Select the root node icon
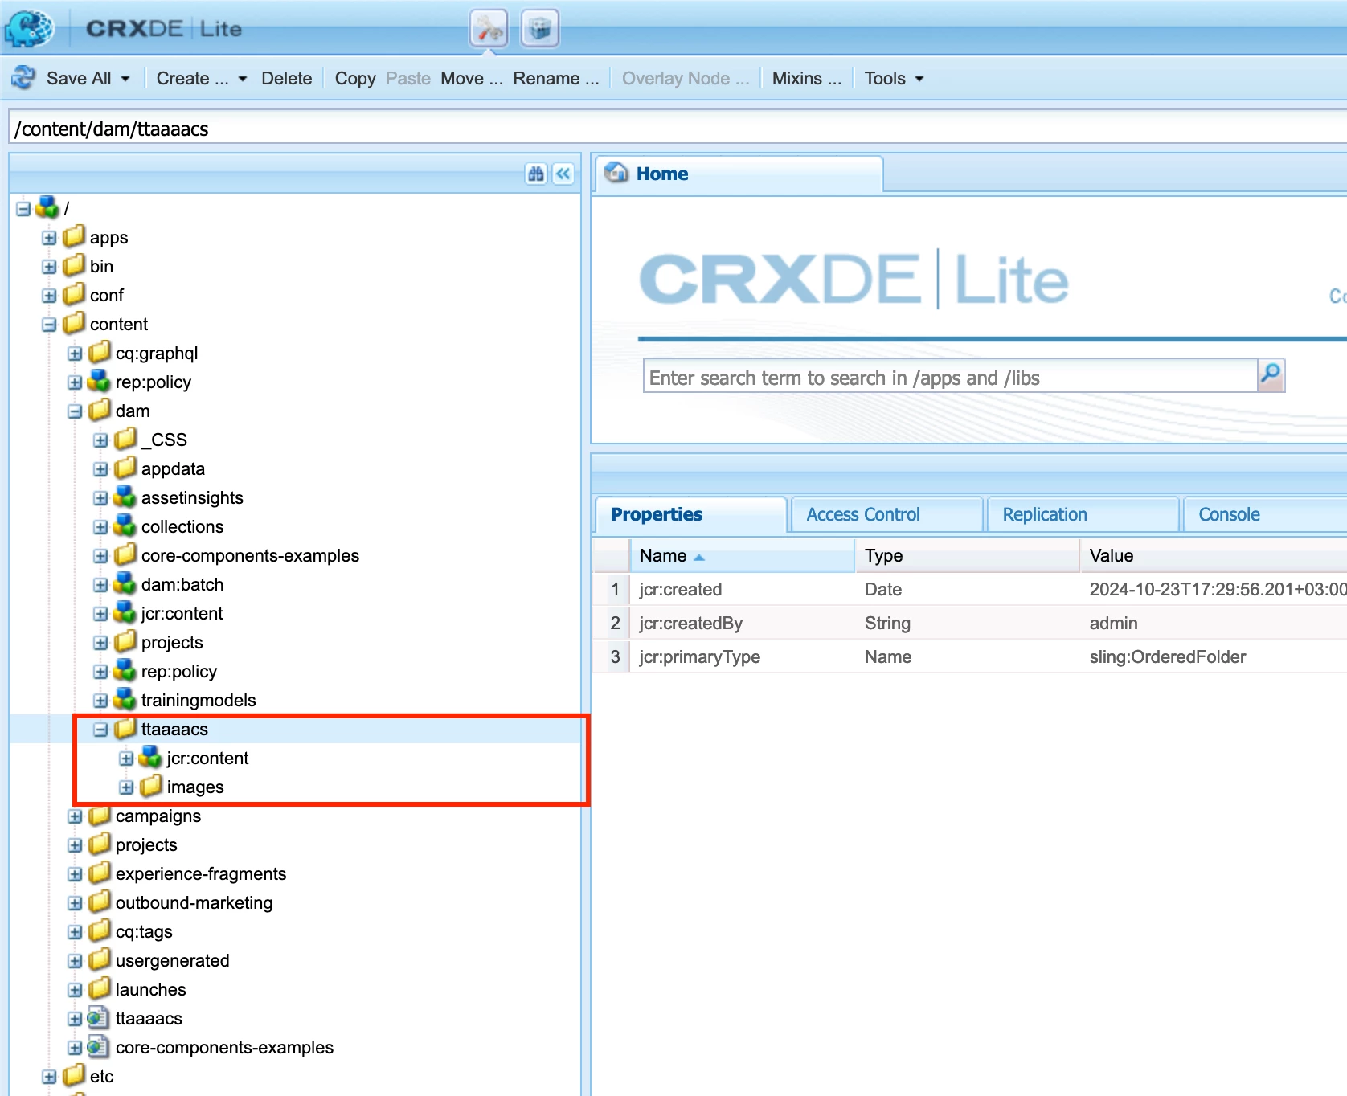This screenshot has height=1096, width=1347. pyautogui.click(x=47, y=207)
